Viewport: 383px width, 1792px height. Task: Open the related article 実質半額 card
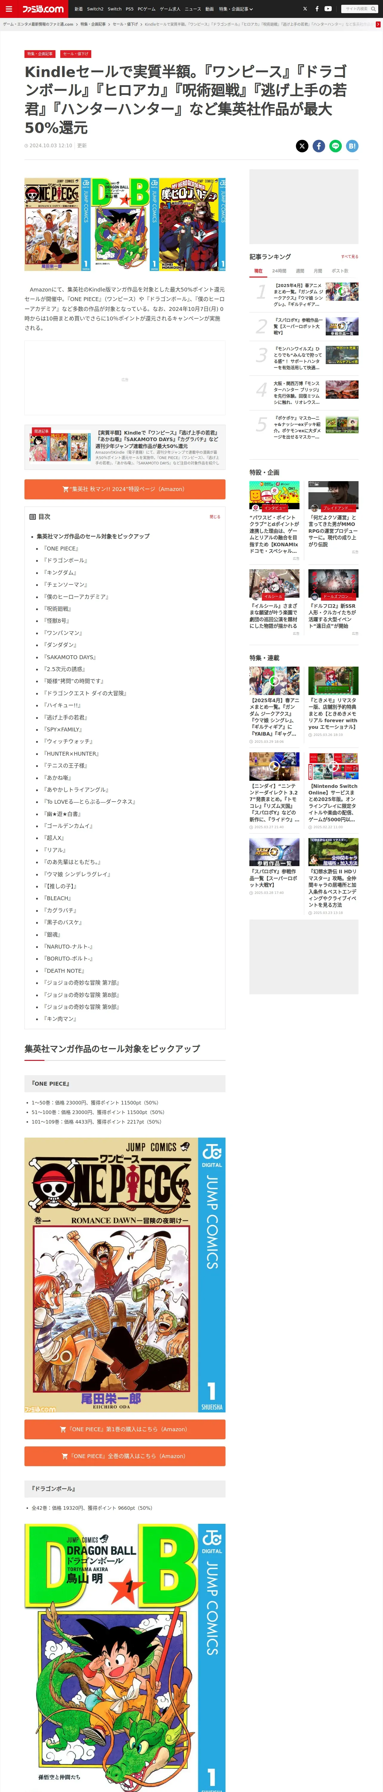(x=124, y=447)
